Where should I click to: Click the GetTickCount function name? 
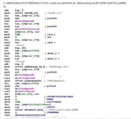tap(27, 91)
